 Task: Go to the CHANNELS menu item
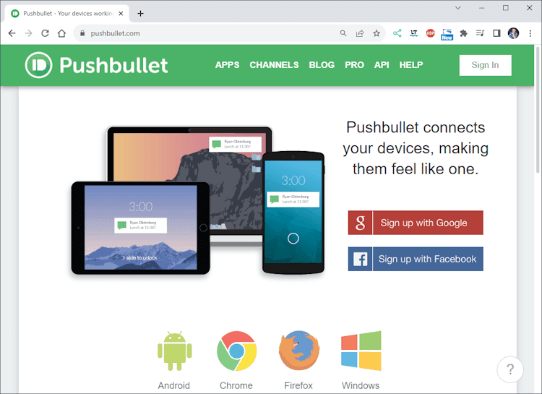pyautogui.click(x=274, y=64)
